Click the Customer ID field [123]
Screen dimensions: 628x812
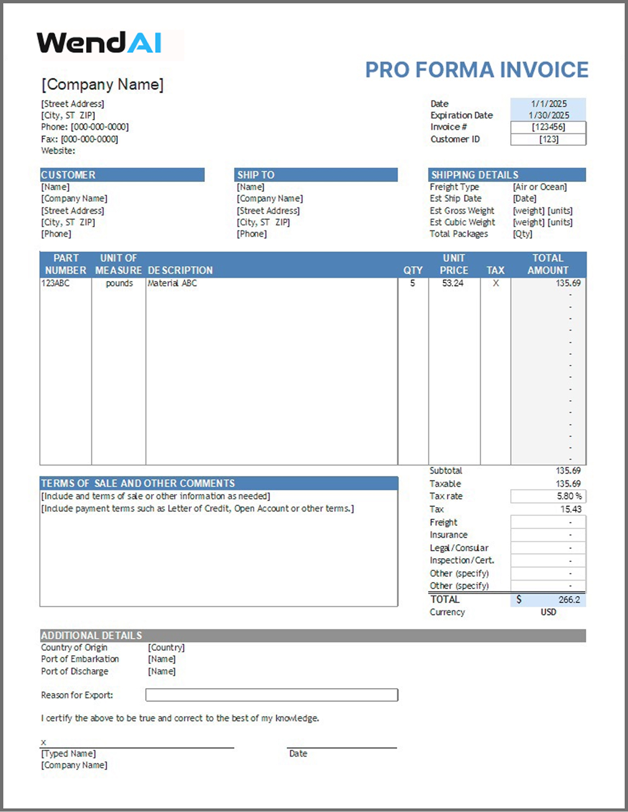coord(547,139)
